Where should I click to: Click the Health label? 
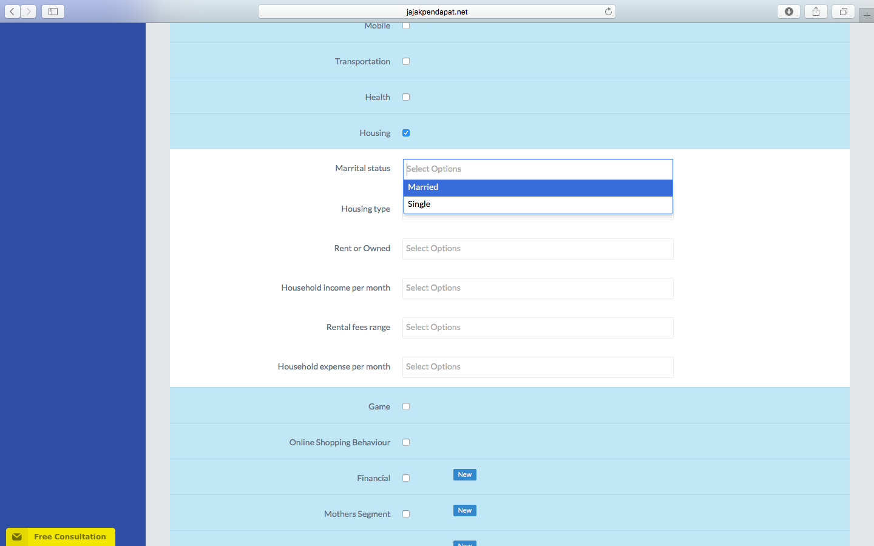click(378, 97)
